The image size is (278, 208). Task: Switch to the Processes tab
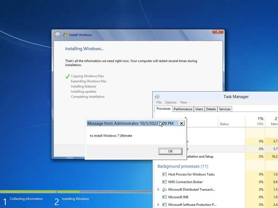[x=163, y=109]
